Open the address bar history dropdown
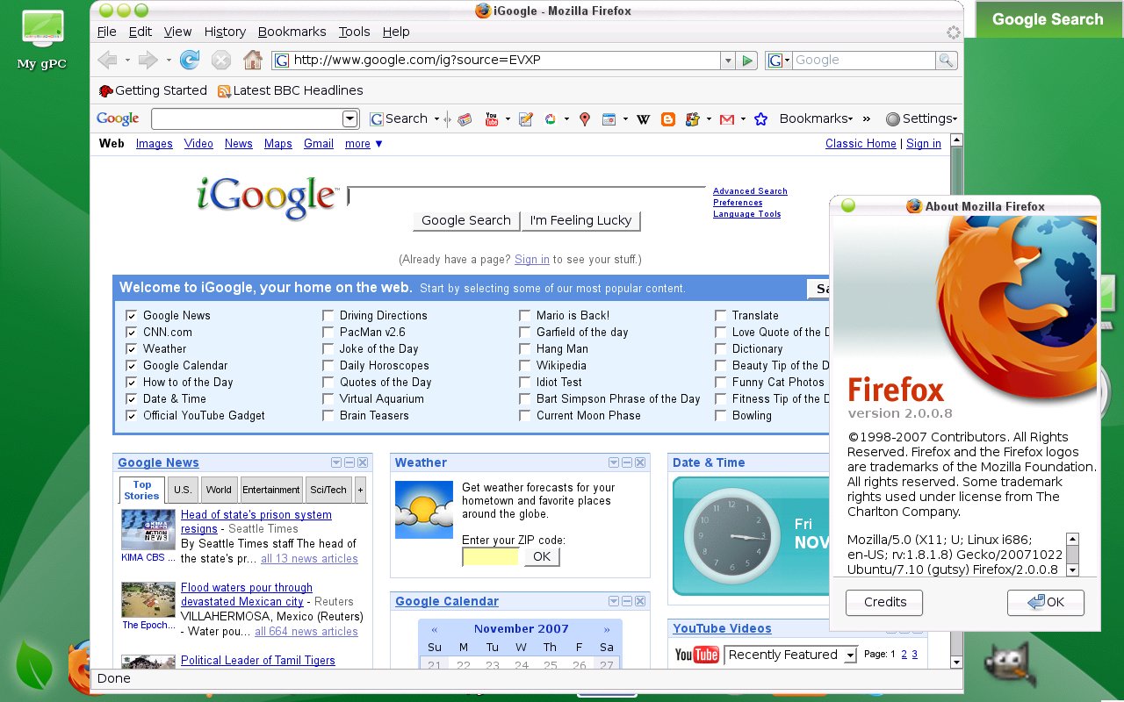 (x=727, y=61)
